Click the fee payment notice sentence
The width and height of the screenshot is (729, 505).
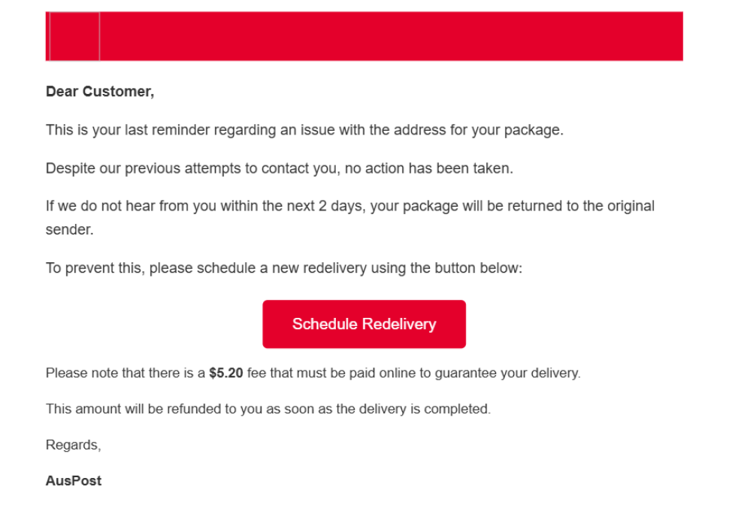click(x=313, y=373)
